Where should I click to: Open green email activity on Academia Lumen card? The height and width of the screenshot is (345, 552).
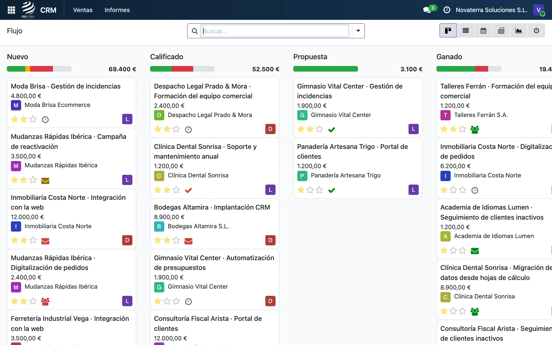[x=475, y=251]
